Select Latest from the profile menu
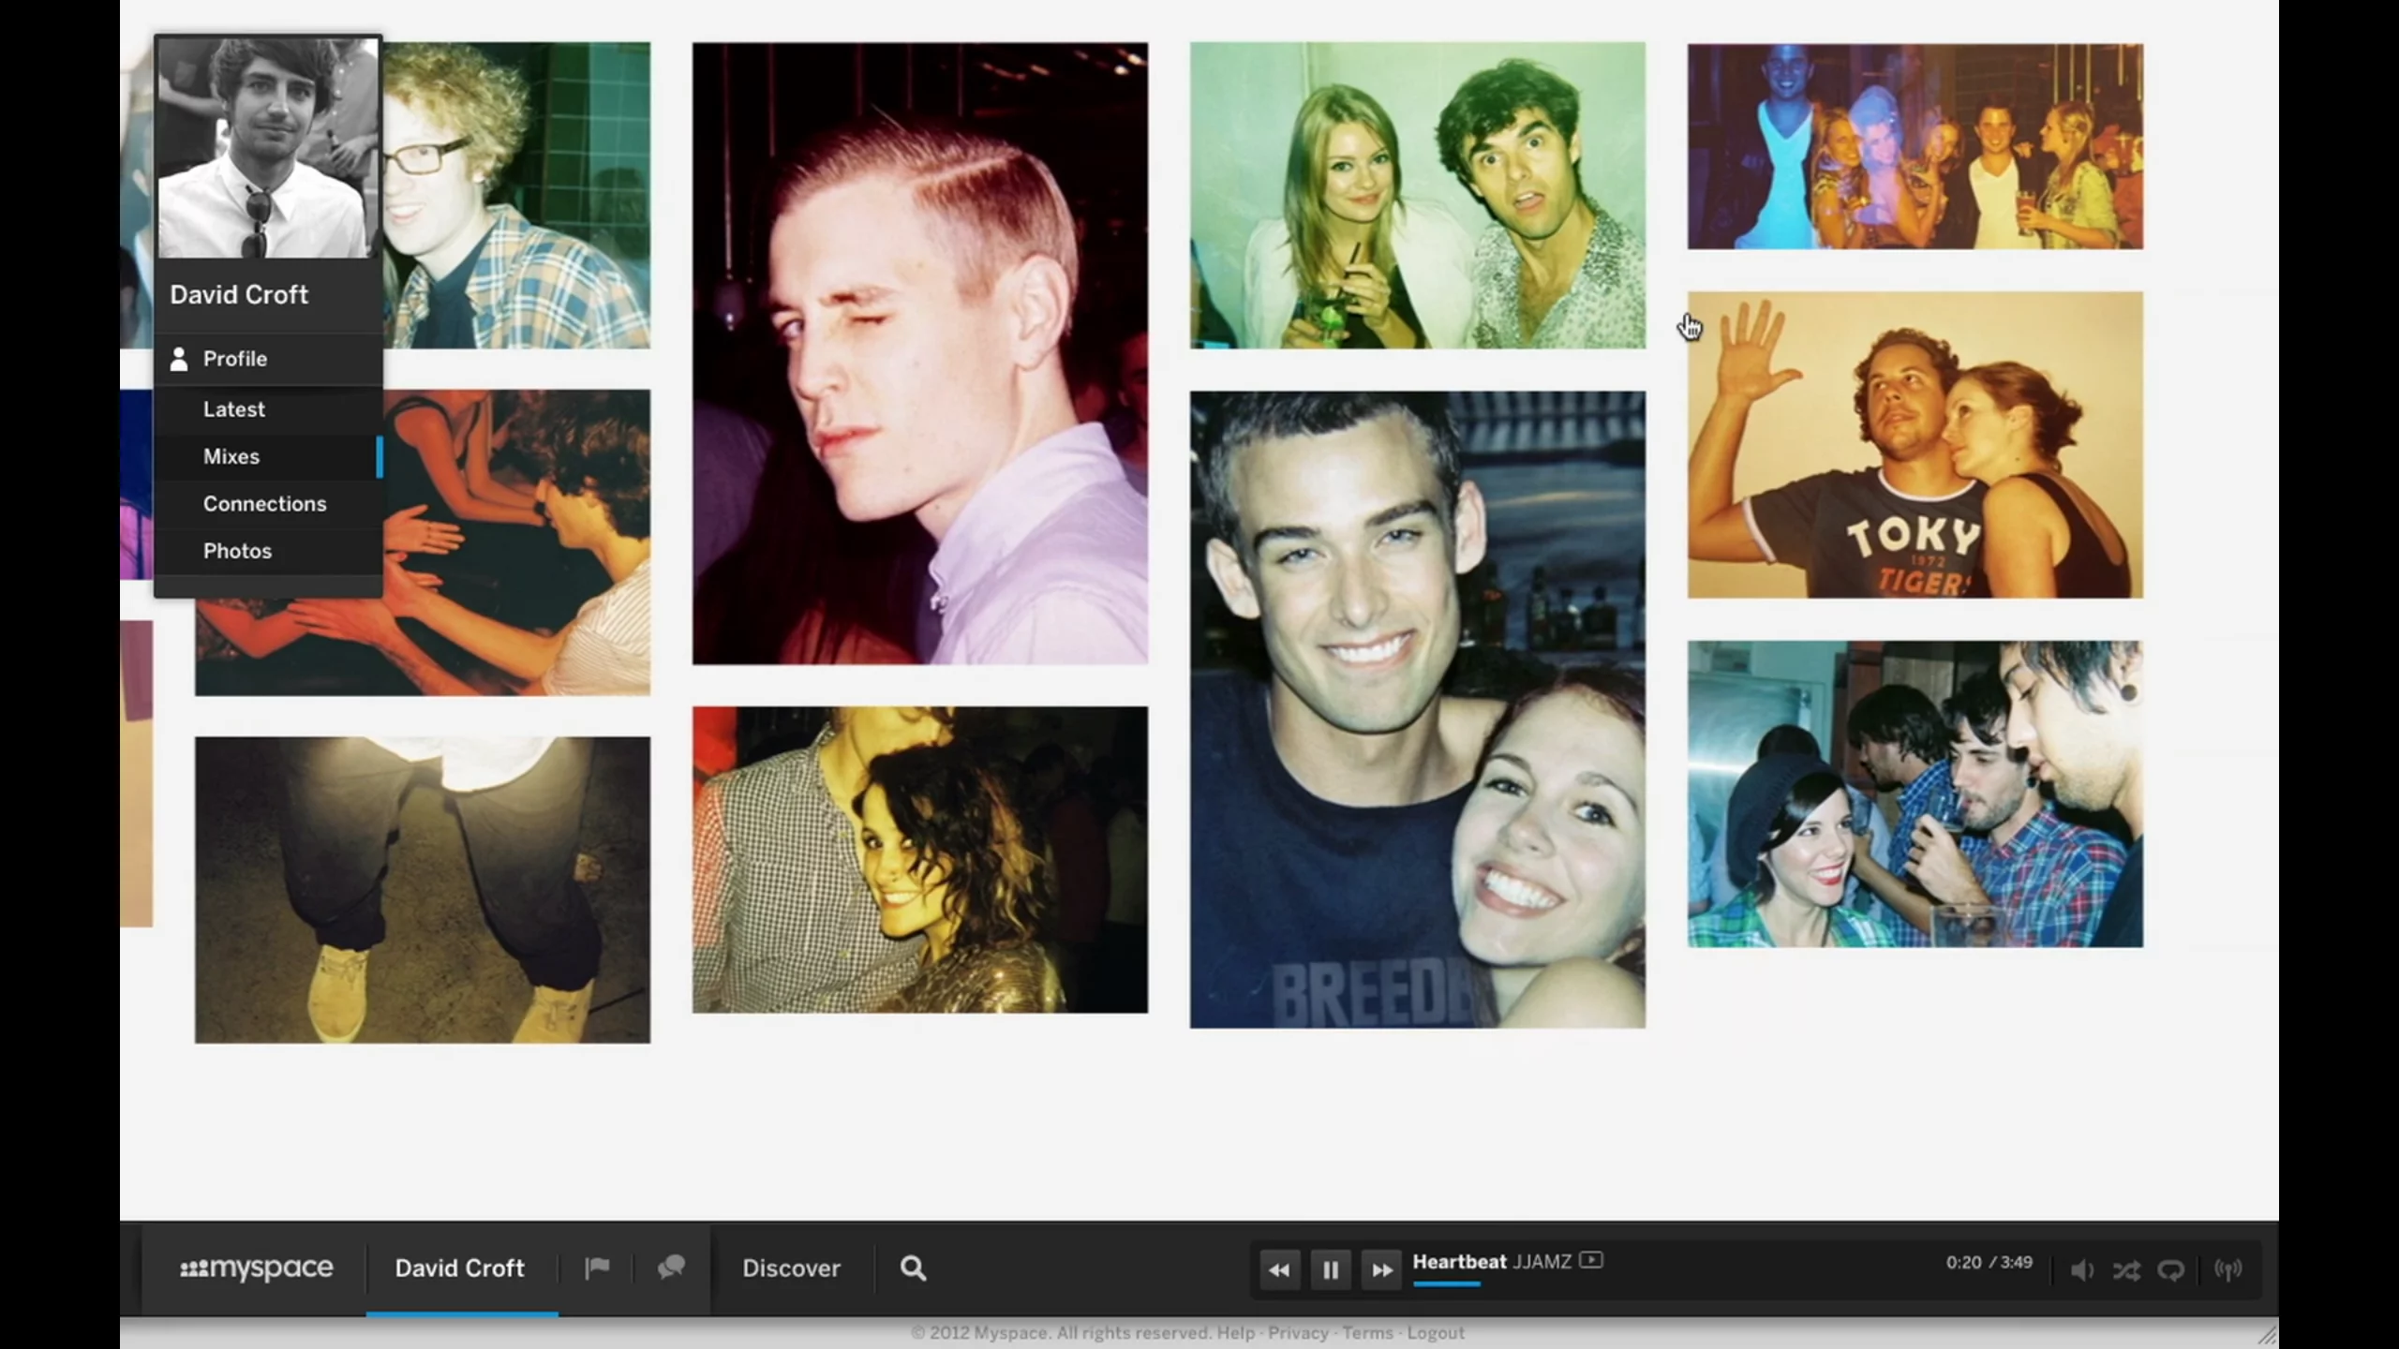 (233, 408)
